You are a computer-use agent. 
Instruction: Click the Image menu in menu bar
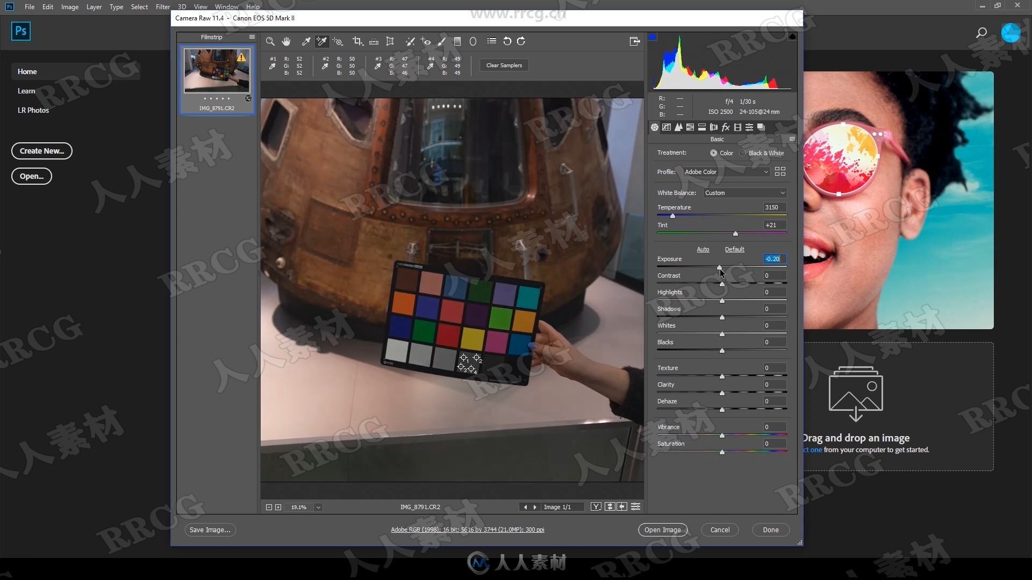click(69, 7)
